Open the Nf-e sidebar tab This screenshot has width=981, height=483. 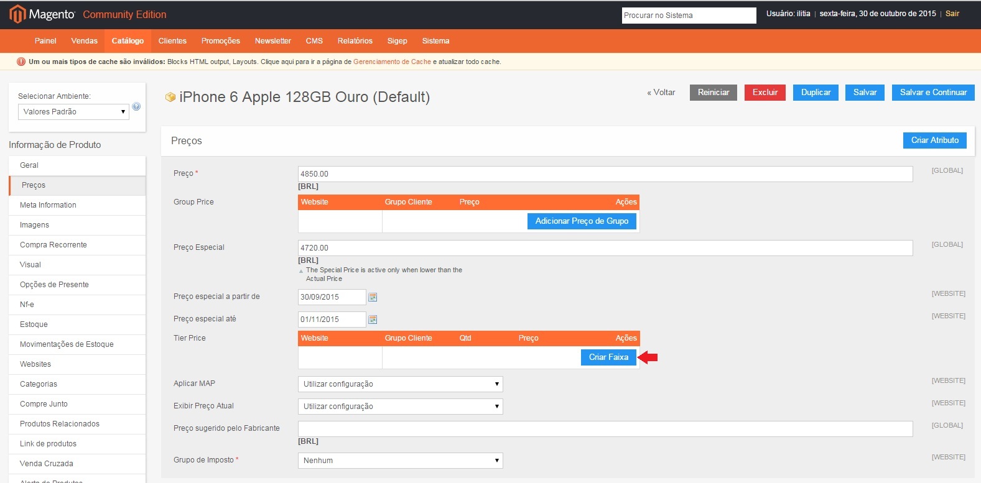click(x=77, y=305)
